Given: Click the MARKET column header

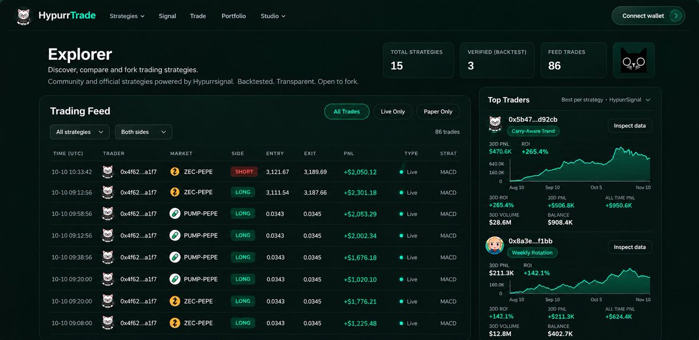Looking at the screenshot, I should (181, 154).
